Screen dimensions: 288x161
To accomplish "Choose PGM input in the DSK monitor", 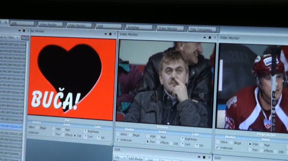I will (x=53, y=129).
